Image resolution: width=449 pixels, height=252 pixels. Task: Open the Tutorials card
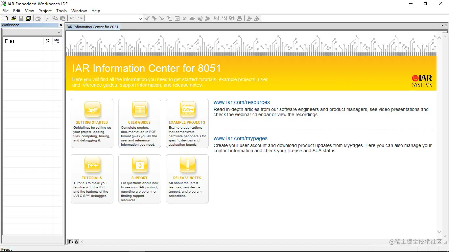[92, 179]
